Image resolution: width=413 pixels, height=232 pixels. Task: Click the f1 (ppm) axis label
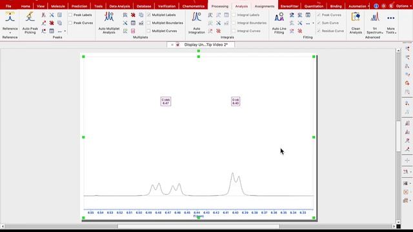198,217
